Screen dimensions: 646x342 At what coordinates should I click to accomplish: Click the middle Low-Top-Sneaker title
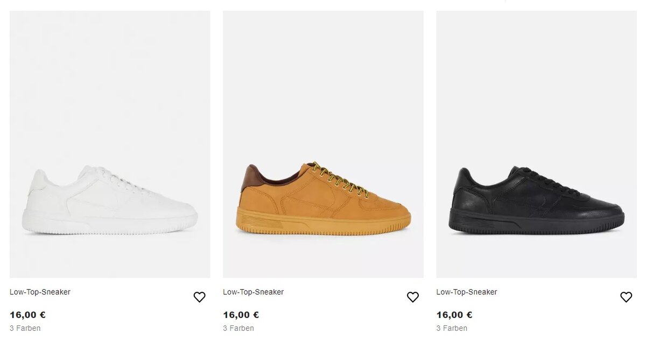[x=253, y=292]
